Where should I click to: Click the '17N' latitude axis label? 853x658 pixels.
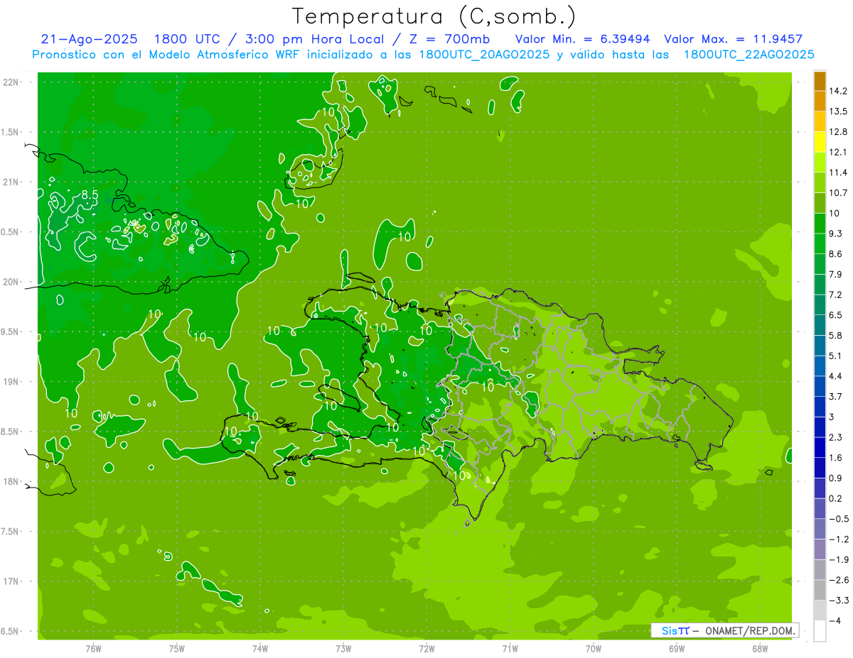click(x=11, y=581)
